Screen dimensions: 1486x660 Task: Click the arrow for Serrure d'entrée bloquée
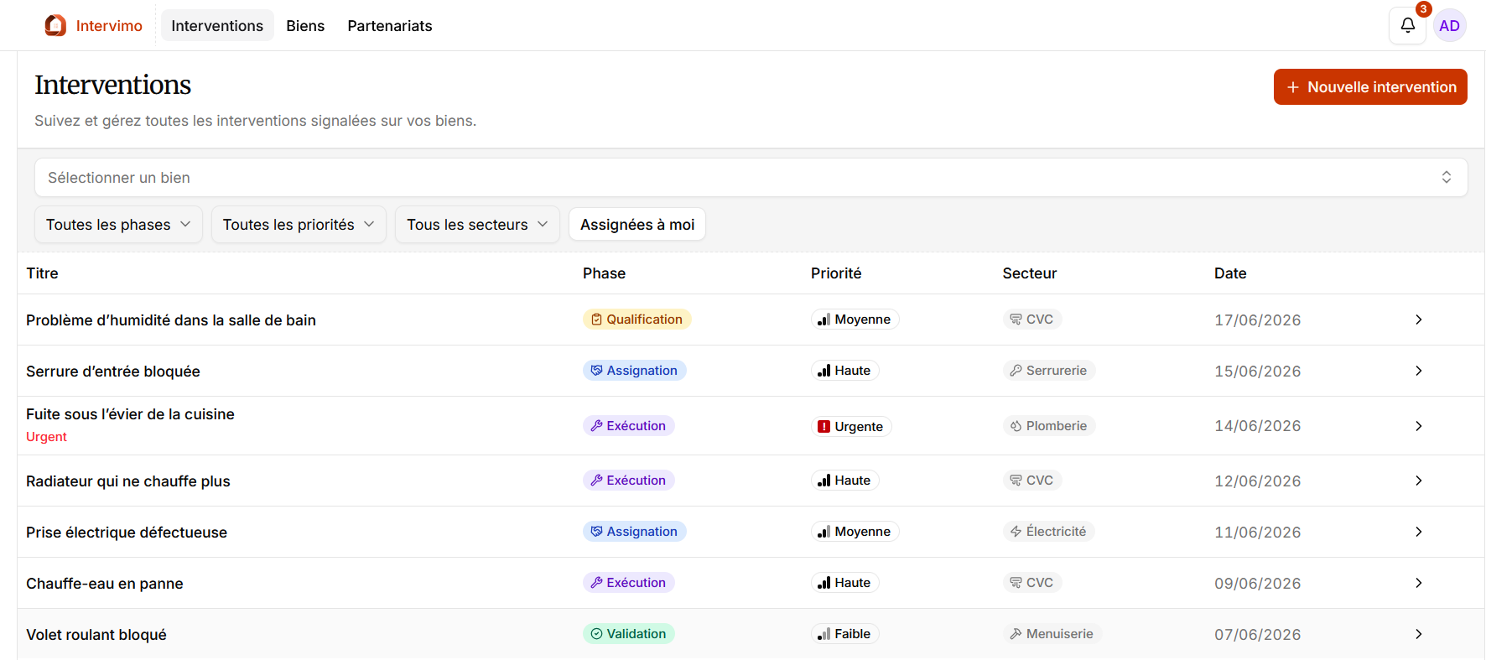click(1418, 371)
